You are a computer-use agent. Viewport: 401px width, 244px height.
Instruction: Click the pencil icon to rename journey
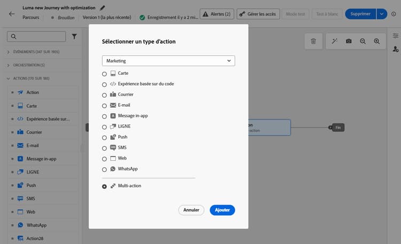tap(103, 8)
